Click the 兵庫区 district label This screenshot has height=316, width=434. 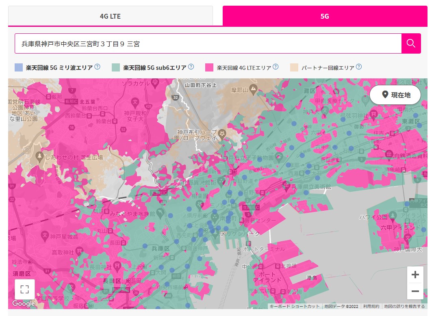(161, 249)
